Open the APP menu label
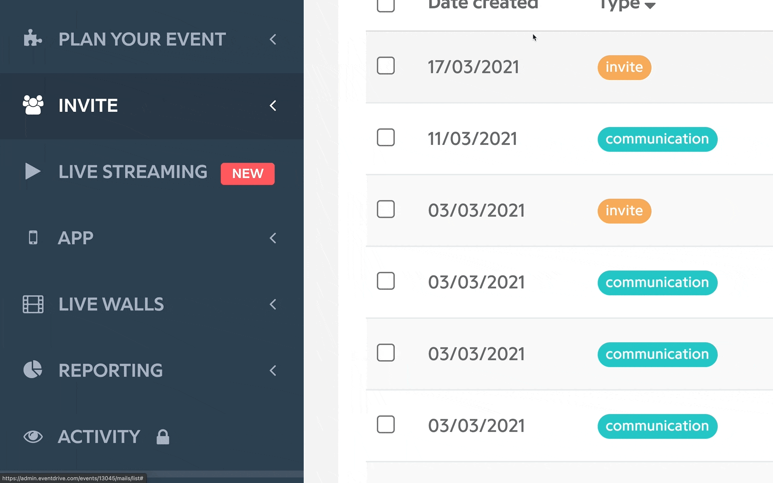 (x=75, y=238)
